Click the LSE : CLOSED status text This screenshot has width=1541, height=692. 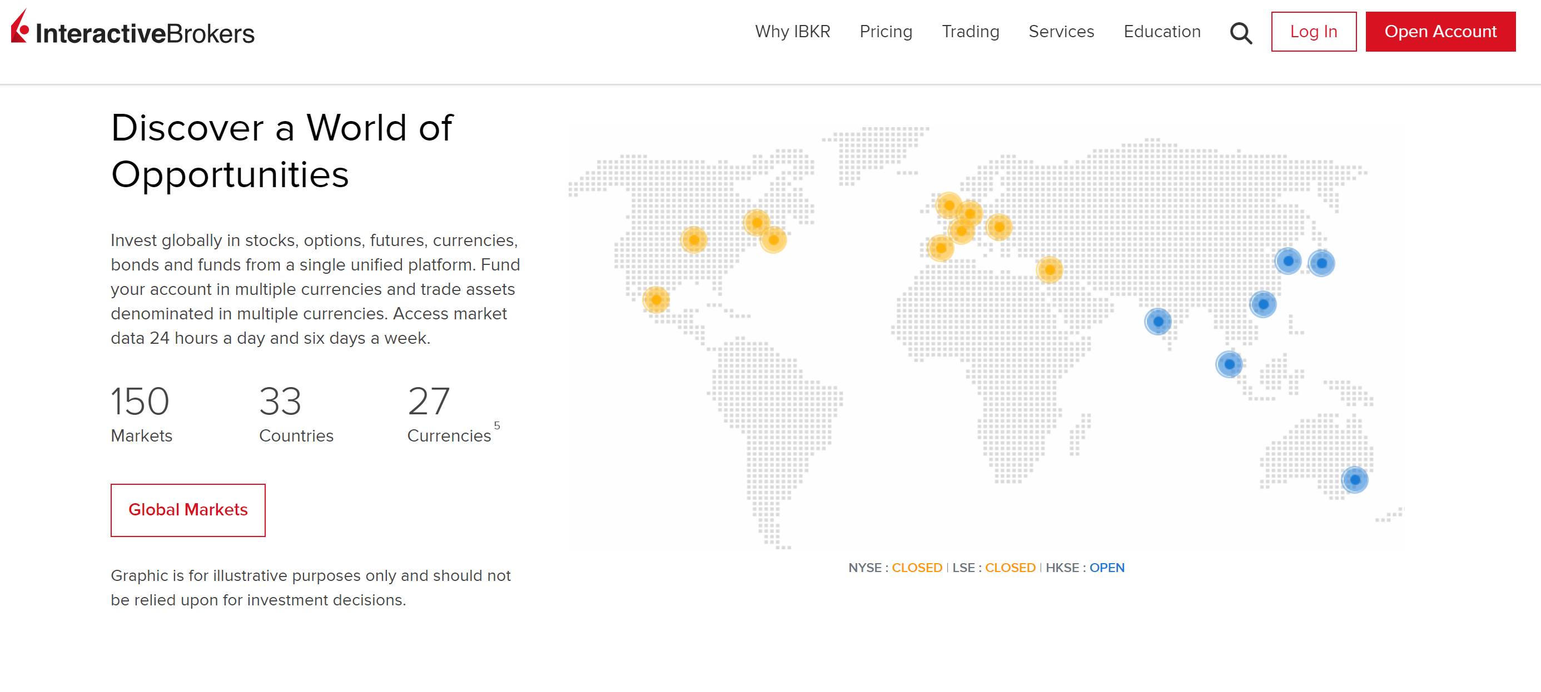pos(993,568)
